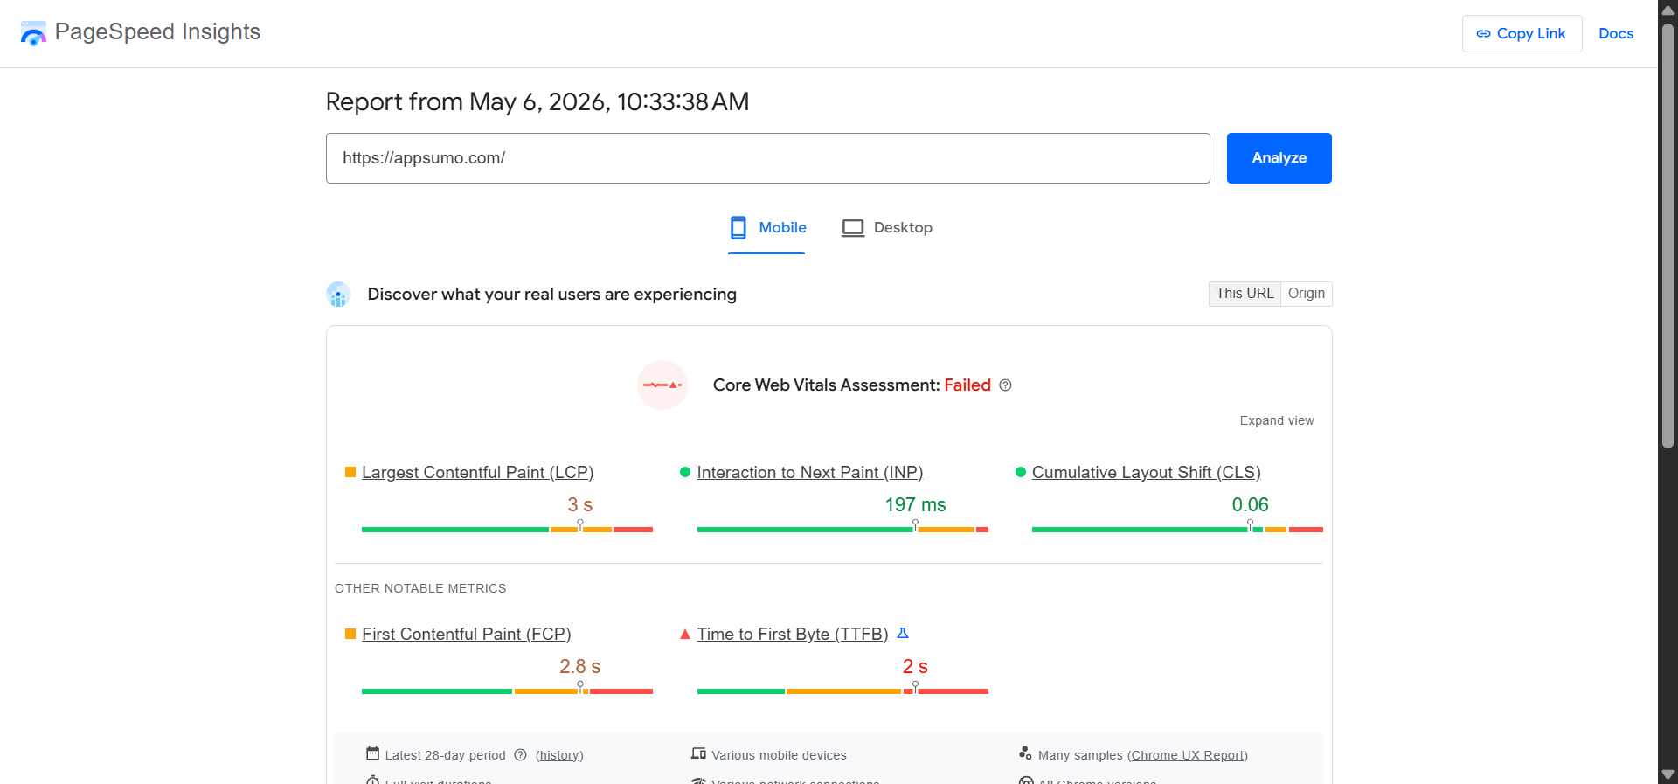Click the 197 ms INP value
Image resolution: width=1678 pixels, height=784 pixels.
915,504
